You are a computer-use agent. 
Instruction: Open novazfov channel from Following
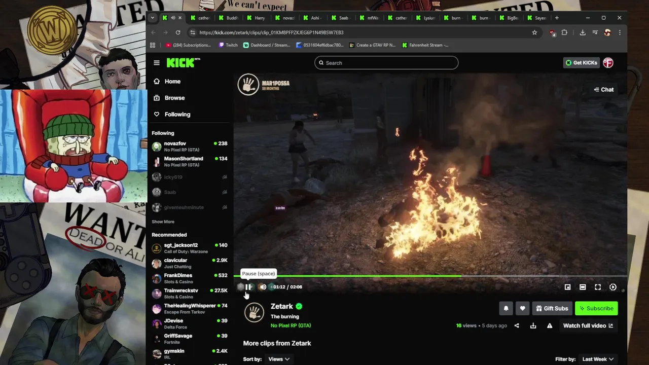pos(190,147)
